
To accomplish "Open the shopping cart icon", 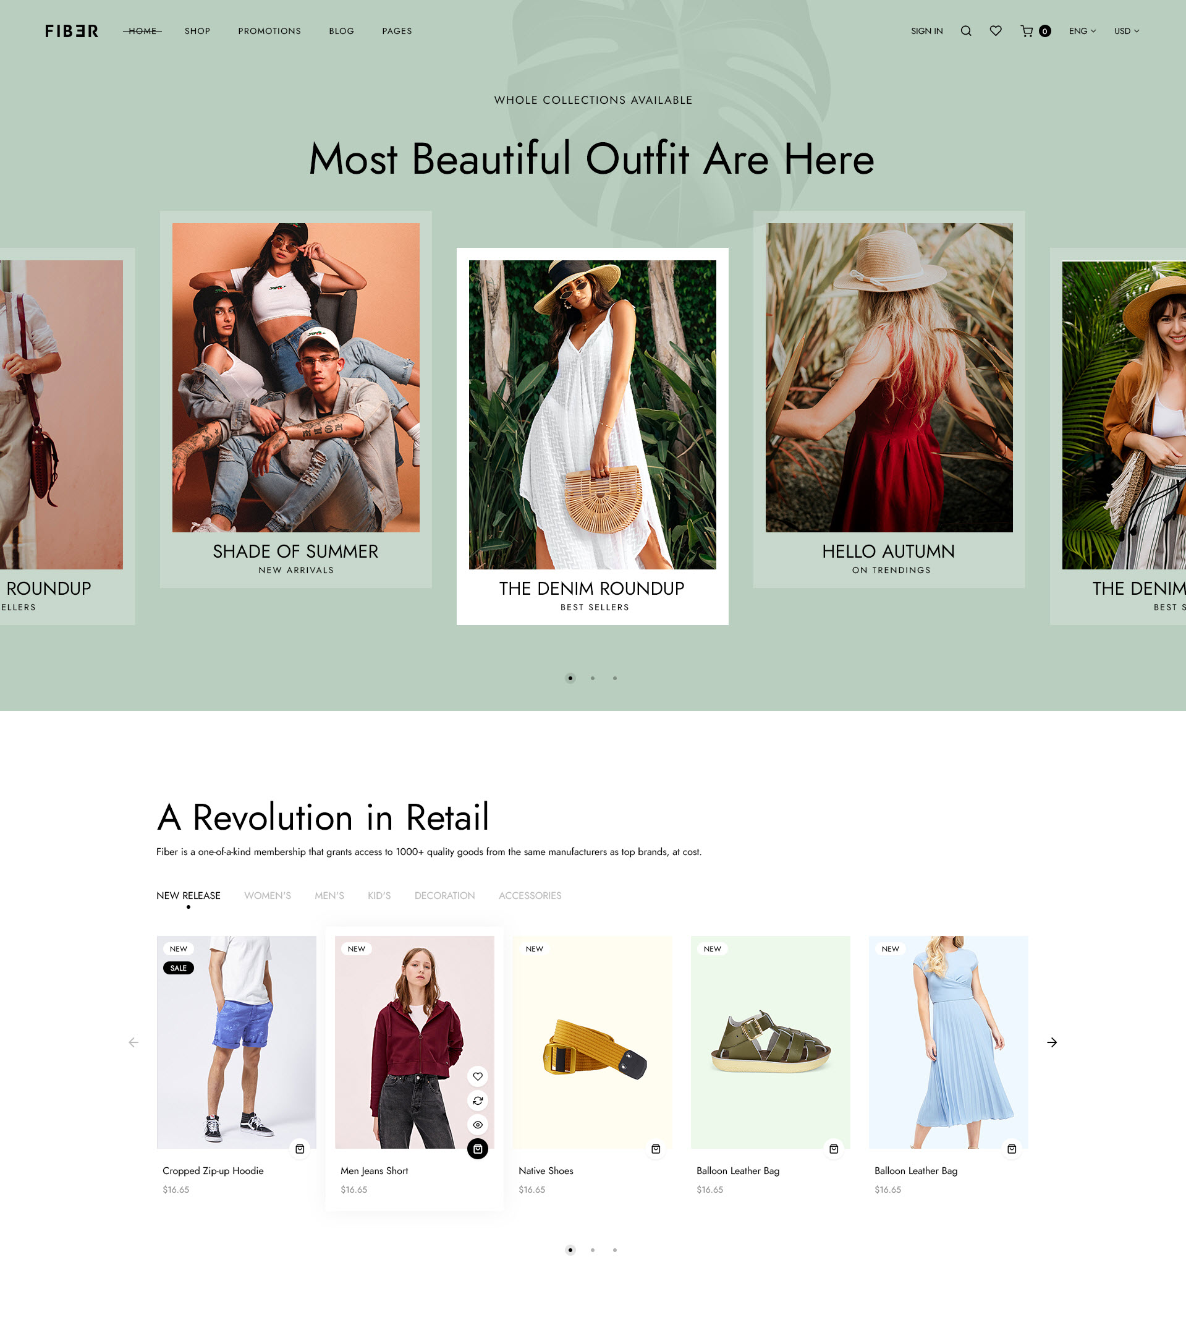I will tap(1027, 31).
